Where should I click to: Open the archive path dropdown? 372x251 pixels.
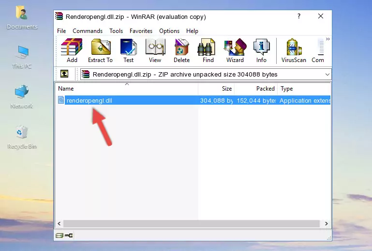tap(327, 75)
